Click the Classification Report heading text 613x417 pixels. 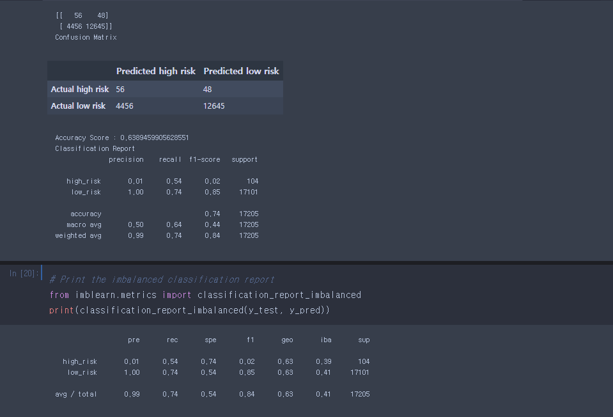click(95, 148)
